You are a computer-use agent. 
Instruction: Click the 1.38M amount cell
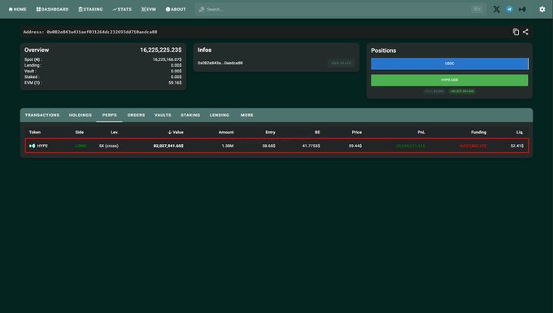click(x=228, y=146)
